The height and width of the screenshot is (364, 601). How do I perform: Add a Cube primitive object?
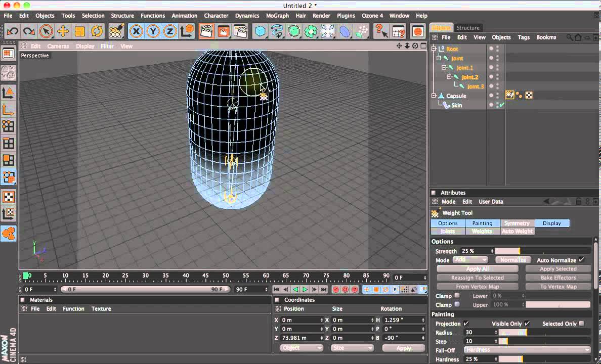[x=260, y=31]
